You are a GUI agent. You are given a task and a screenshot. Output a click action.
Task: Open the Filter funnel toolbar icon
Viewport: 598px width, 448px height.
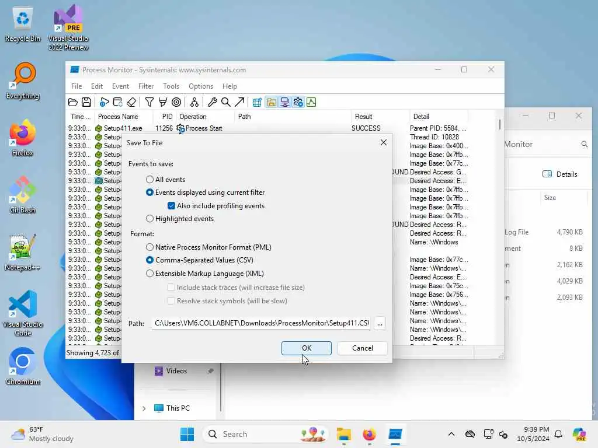click(149, 102)
